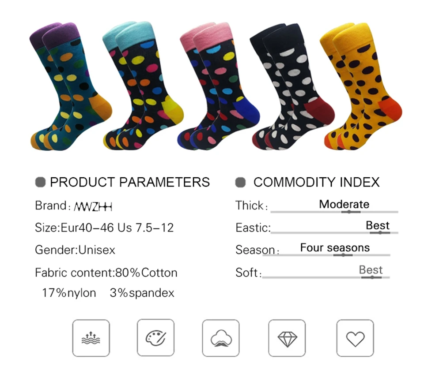Click the Thick slider at Moderate marker
This screenshot has height=392, width=424.
click(x=349, y=212)
